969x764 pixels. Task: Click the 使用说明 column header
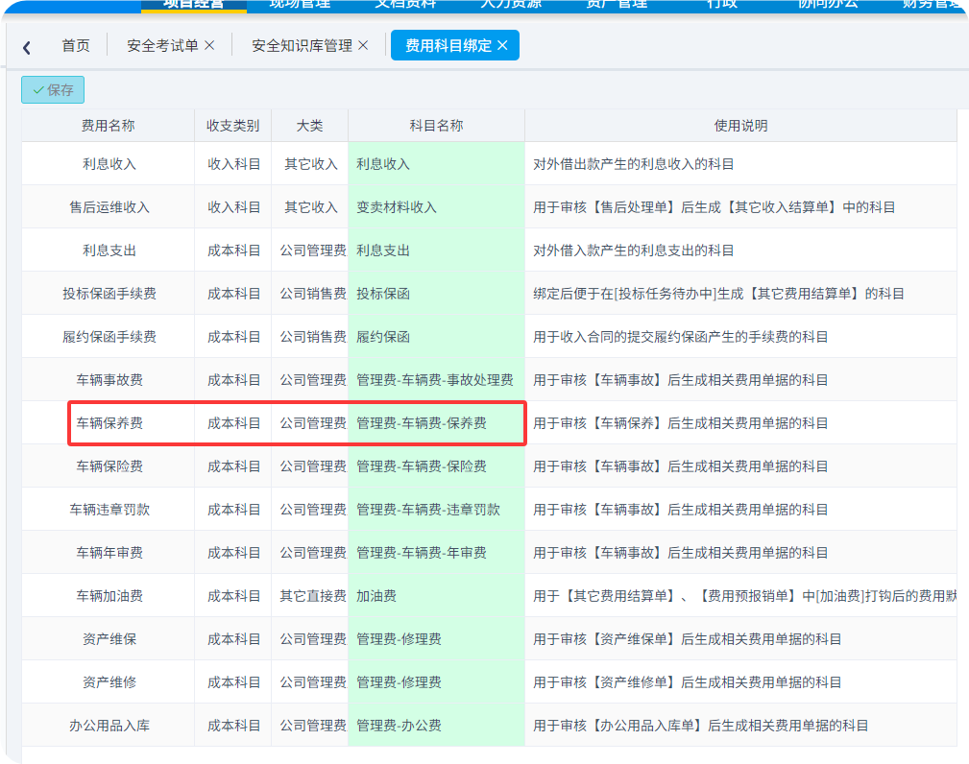(741, 126)
